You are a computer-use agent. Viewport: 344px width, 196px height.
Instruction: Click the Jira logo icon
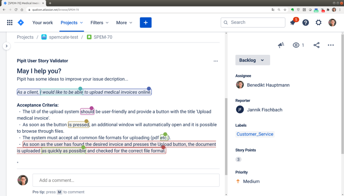(x=20, y=22)
